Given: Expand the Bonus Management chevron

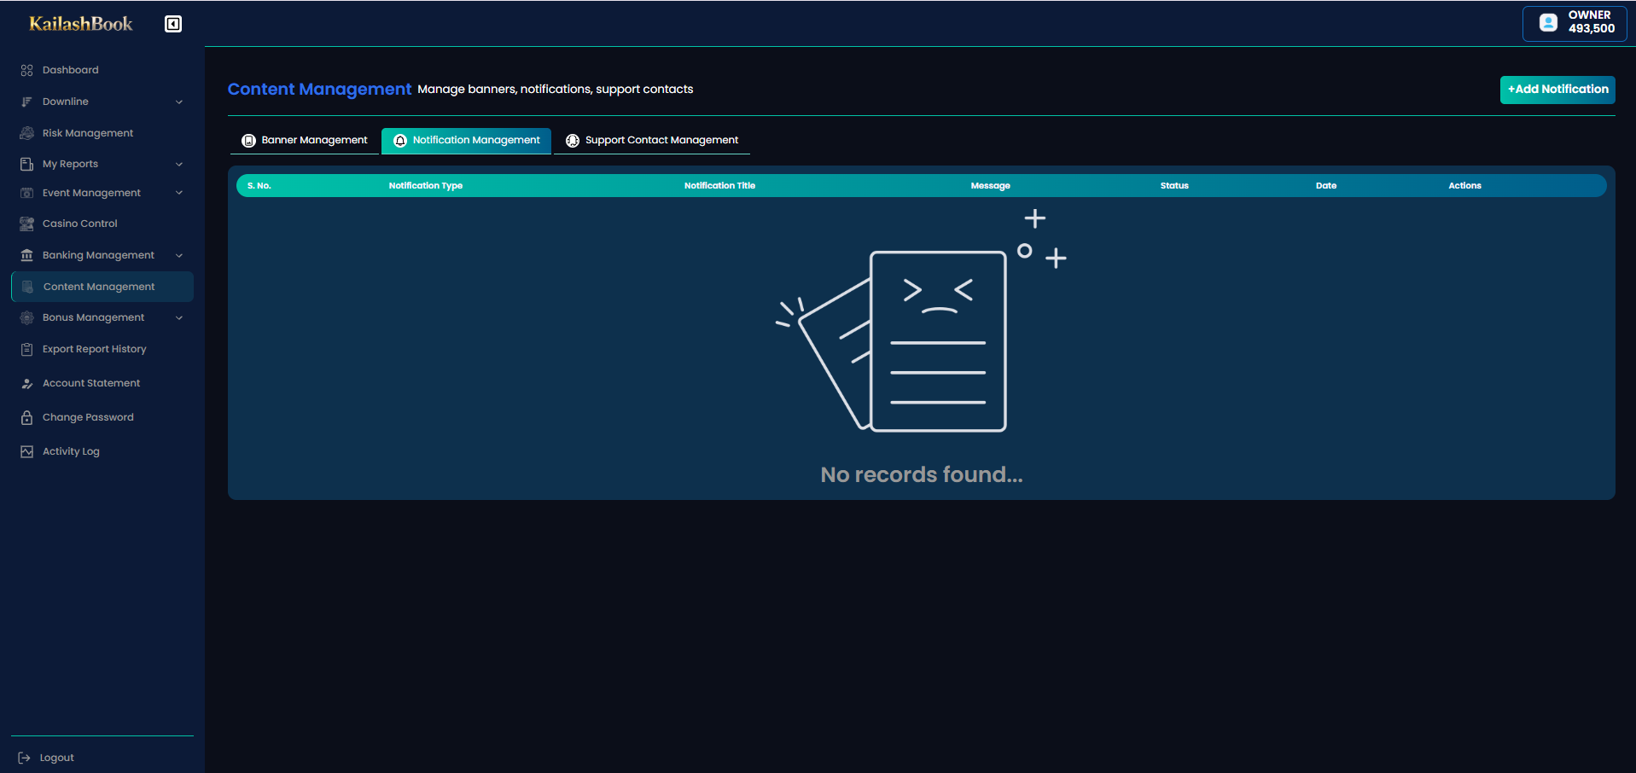Looking at the screenshot, I should coord(179,318).
